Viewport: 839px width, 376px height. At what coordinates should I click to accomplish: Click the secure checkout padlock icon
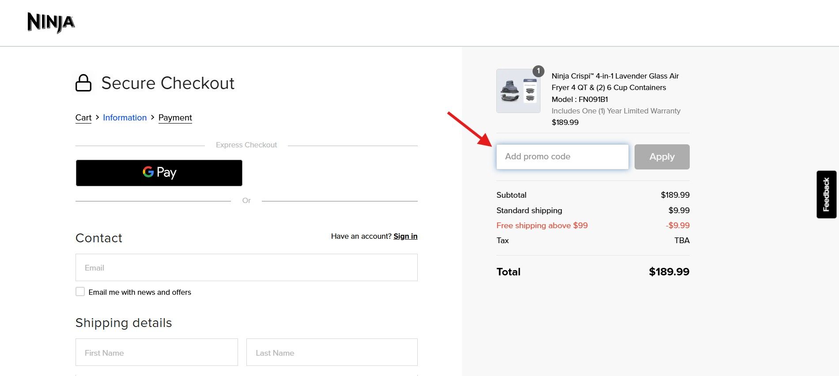tap(84, 83)
